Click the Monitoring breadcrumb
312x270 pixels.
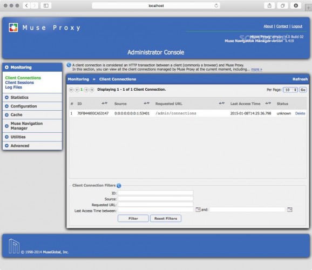point(78,79)
